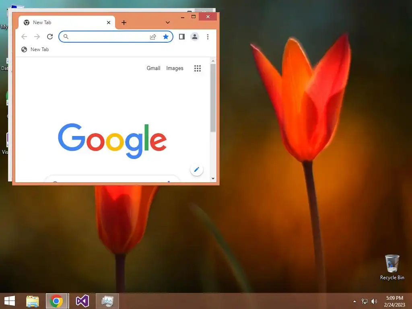Click the volume speaker tray icon
The image size is (412, 309).
374,301
